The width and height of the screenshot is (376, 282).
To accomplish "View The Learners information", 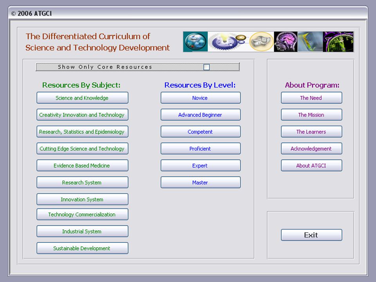I will tap(311, 132).
